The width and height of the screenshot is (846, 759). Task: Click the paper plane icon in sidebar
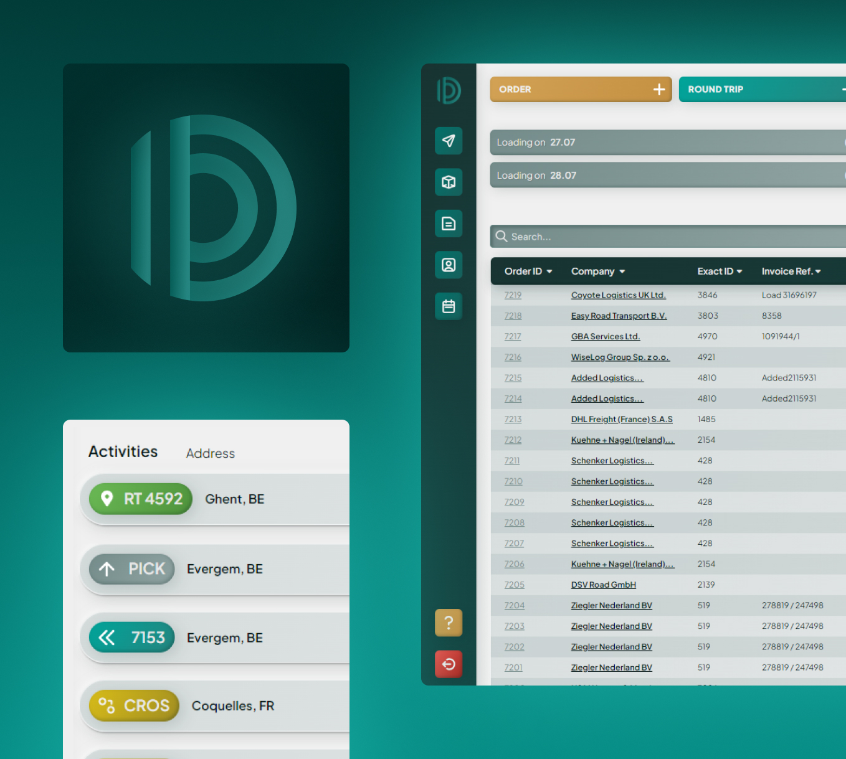coord(448,141)
